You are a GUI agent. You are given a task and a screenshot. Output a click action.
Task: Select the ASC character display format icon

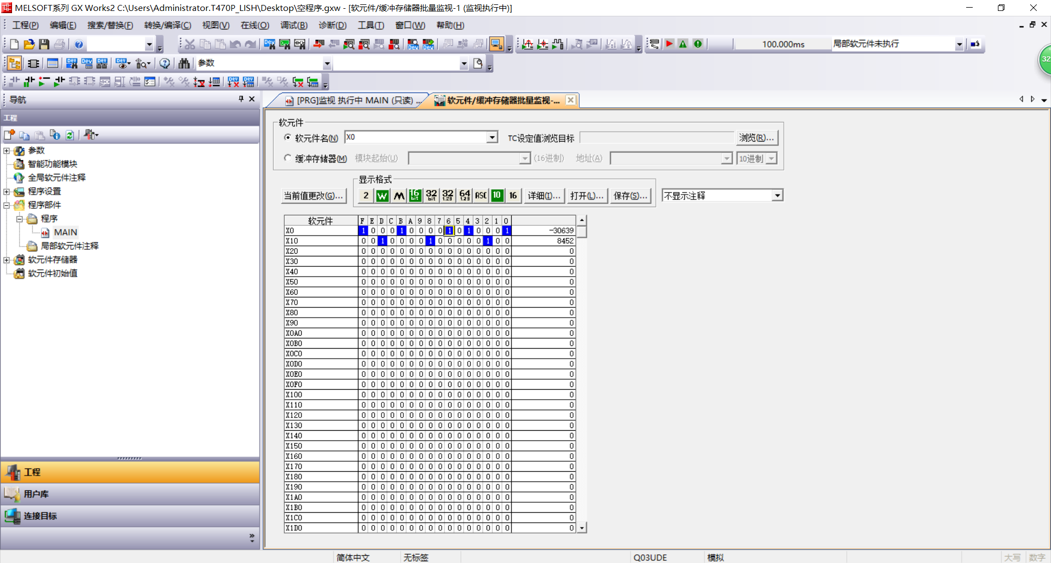[481, 196]
